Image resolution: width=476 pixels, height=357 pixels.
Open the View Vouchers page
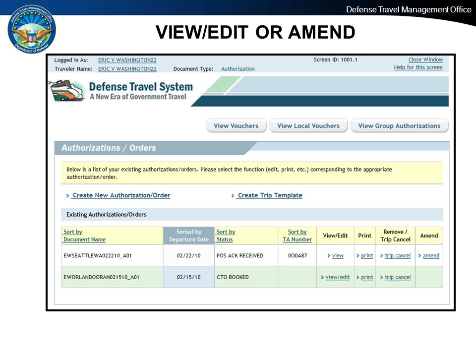[236, 125]
